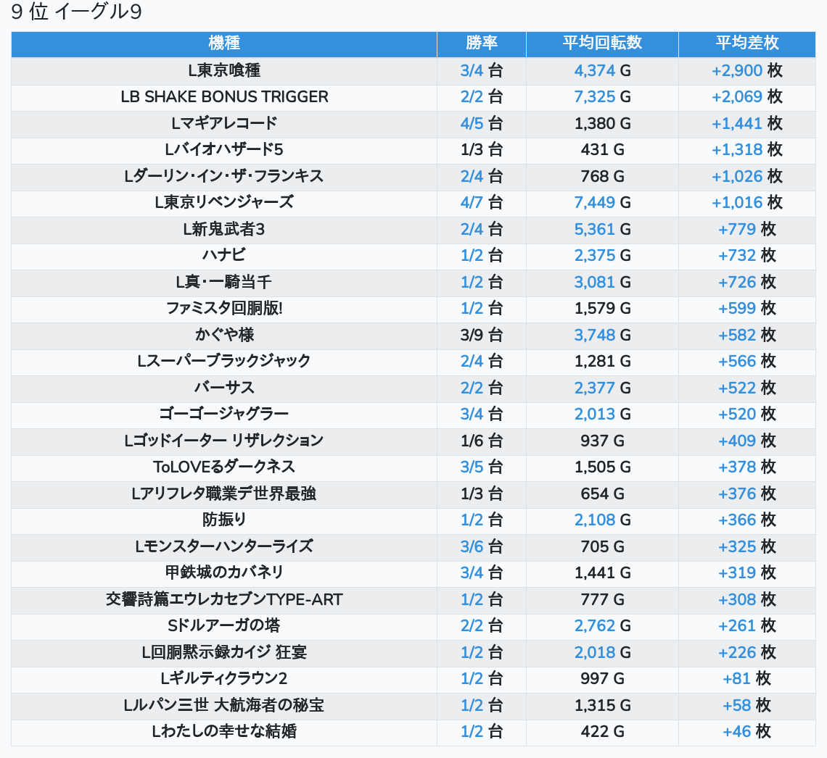The height and width of the screenshot is (758, 827).
Task: Click the 機種 column header
Action: point(223,43)
